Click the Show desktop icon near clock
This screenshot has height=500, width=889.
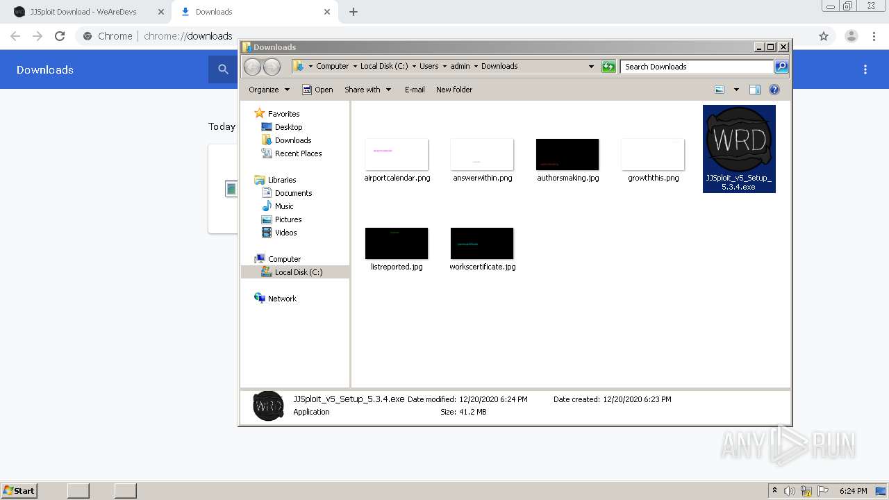881,491
